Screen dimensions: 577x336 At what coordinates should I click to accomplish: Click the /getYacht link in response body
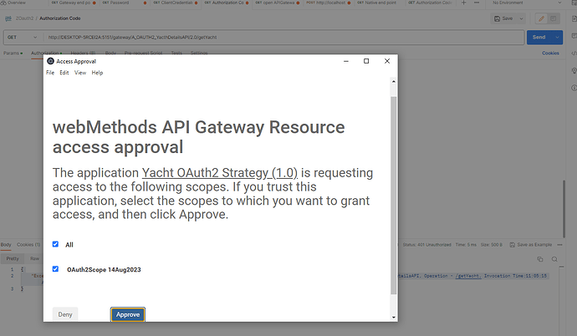point(468,276)
